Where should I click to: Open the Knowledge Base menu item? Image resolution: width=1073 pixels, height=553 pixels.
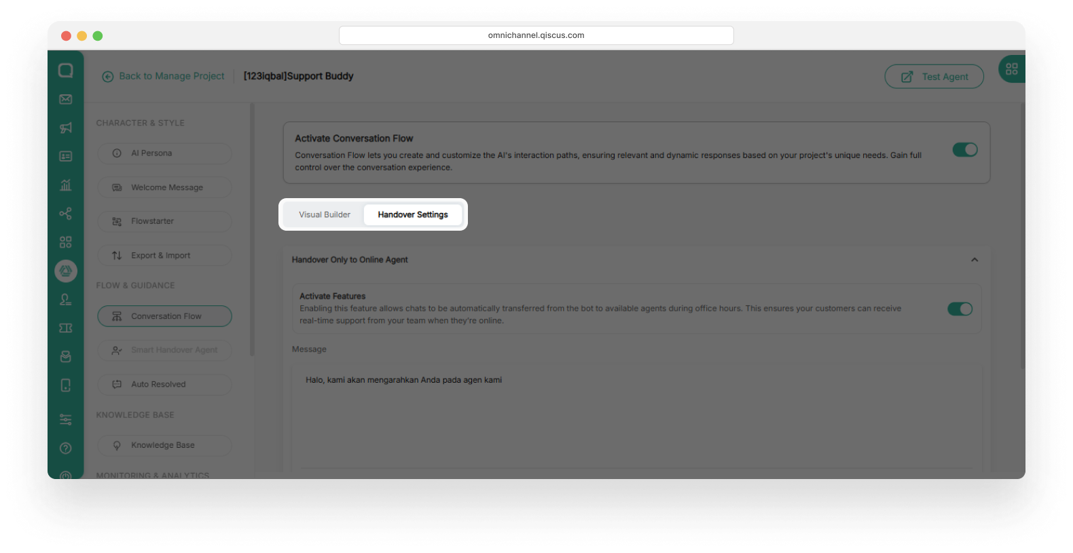click(x=165, y=445)
